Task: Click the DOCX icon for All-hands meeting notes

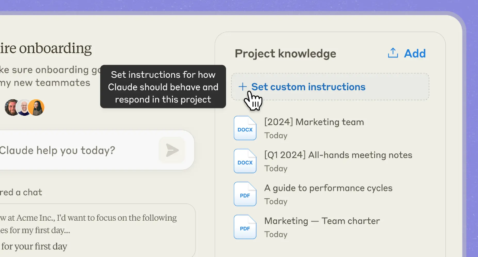Action: [x=245, y=161]
